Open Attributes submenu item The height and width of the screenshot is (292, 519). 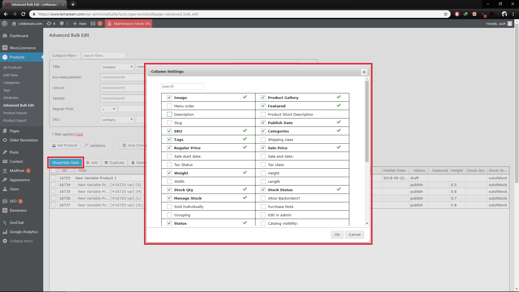11,98
